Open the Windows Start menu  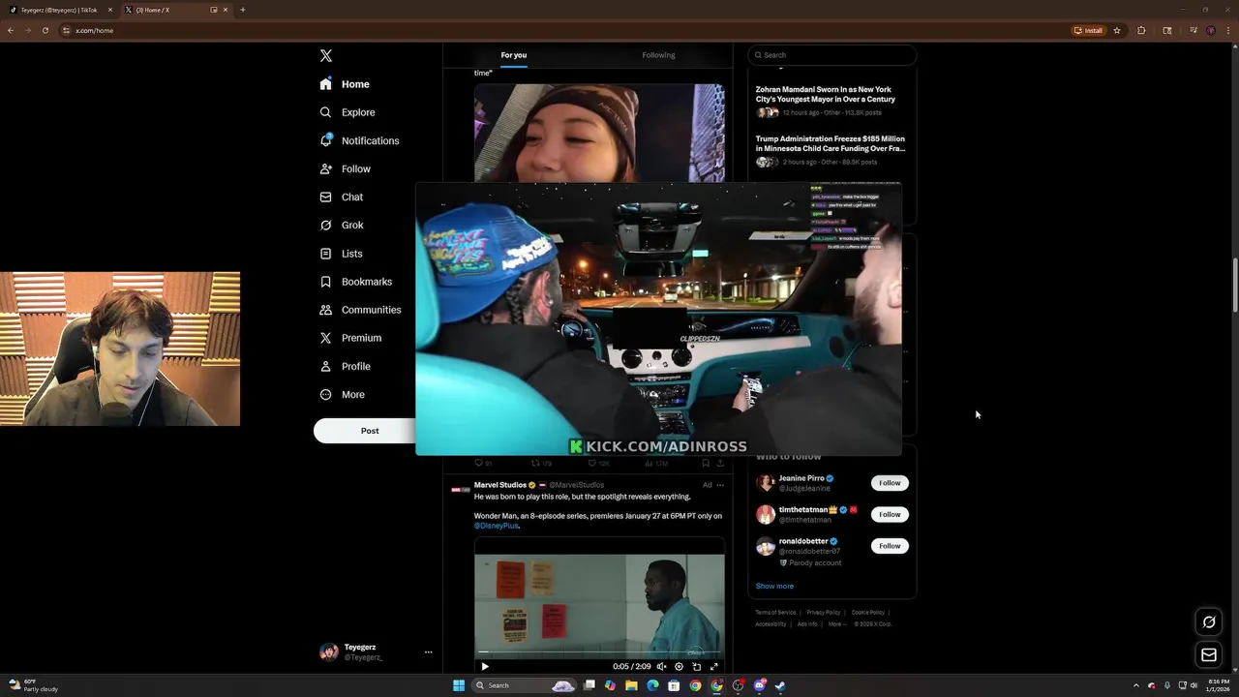click(459, 685)
